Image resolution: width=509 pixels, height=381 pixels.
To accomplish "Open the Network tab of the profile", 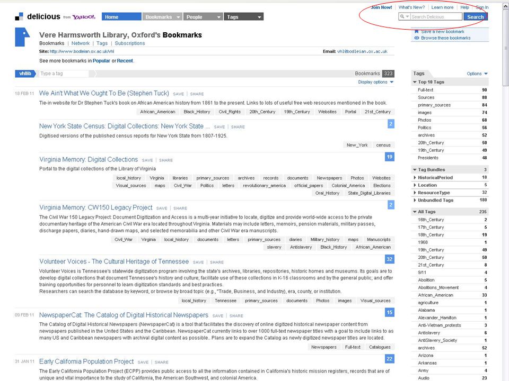I will pyautogui.click(x=81, y=43).
